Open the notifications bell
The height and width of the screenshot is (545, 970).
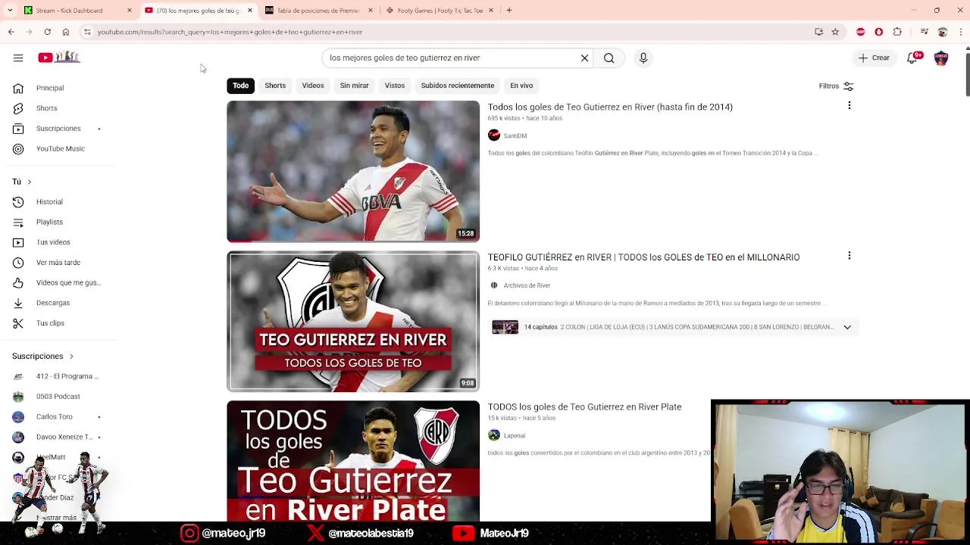click(x=913, y=58)
